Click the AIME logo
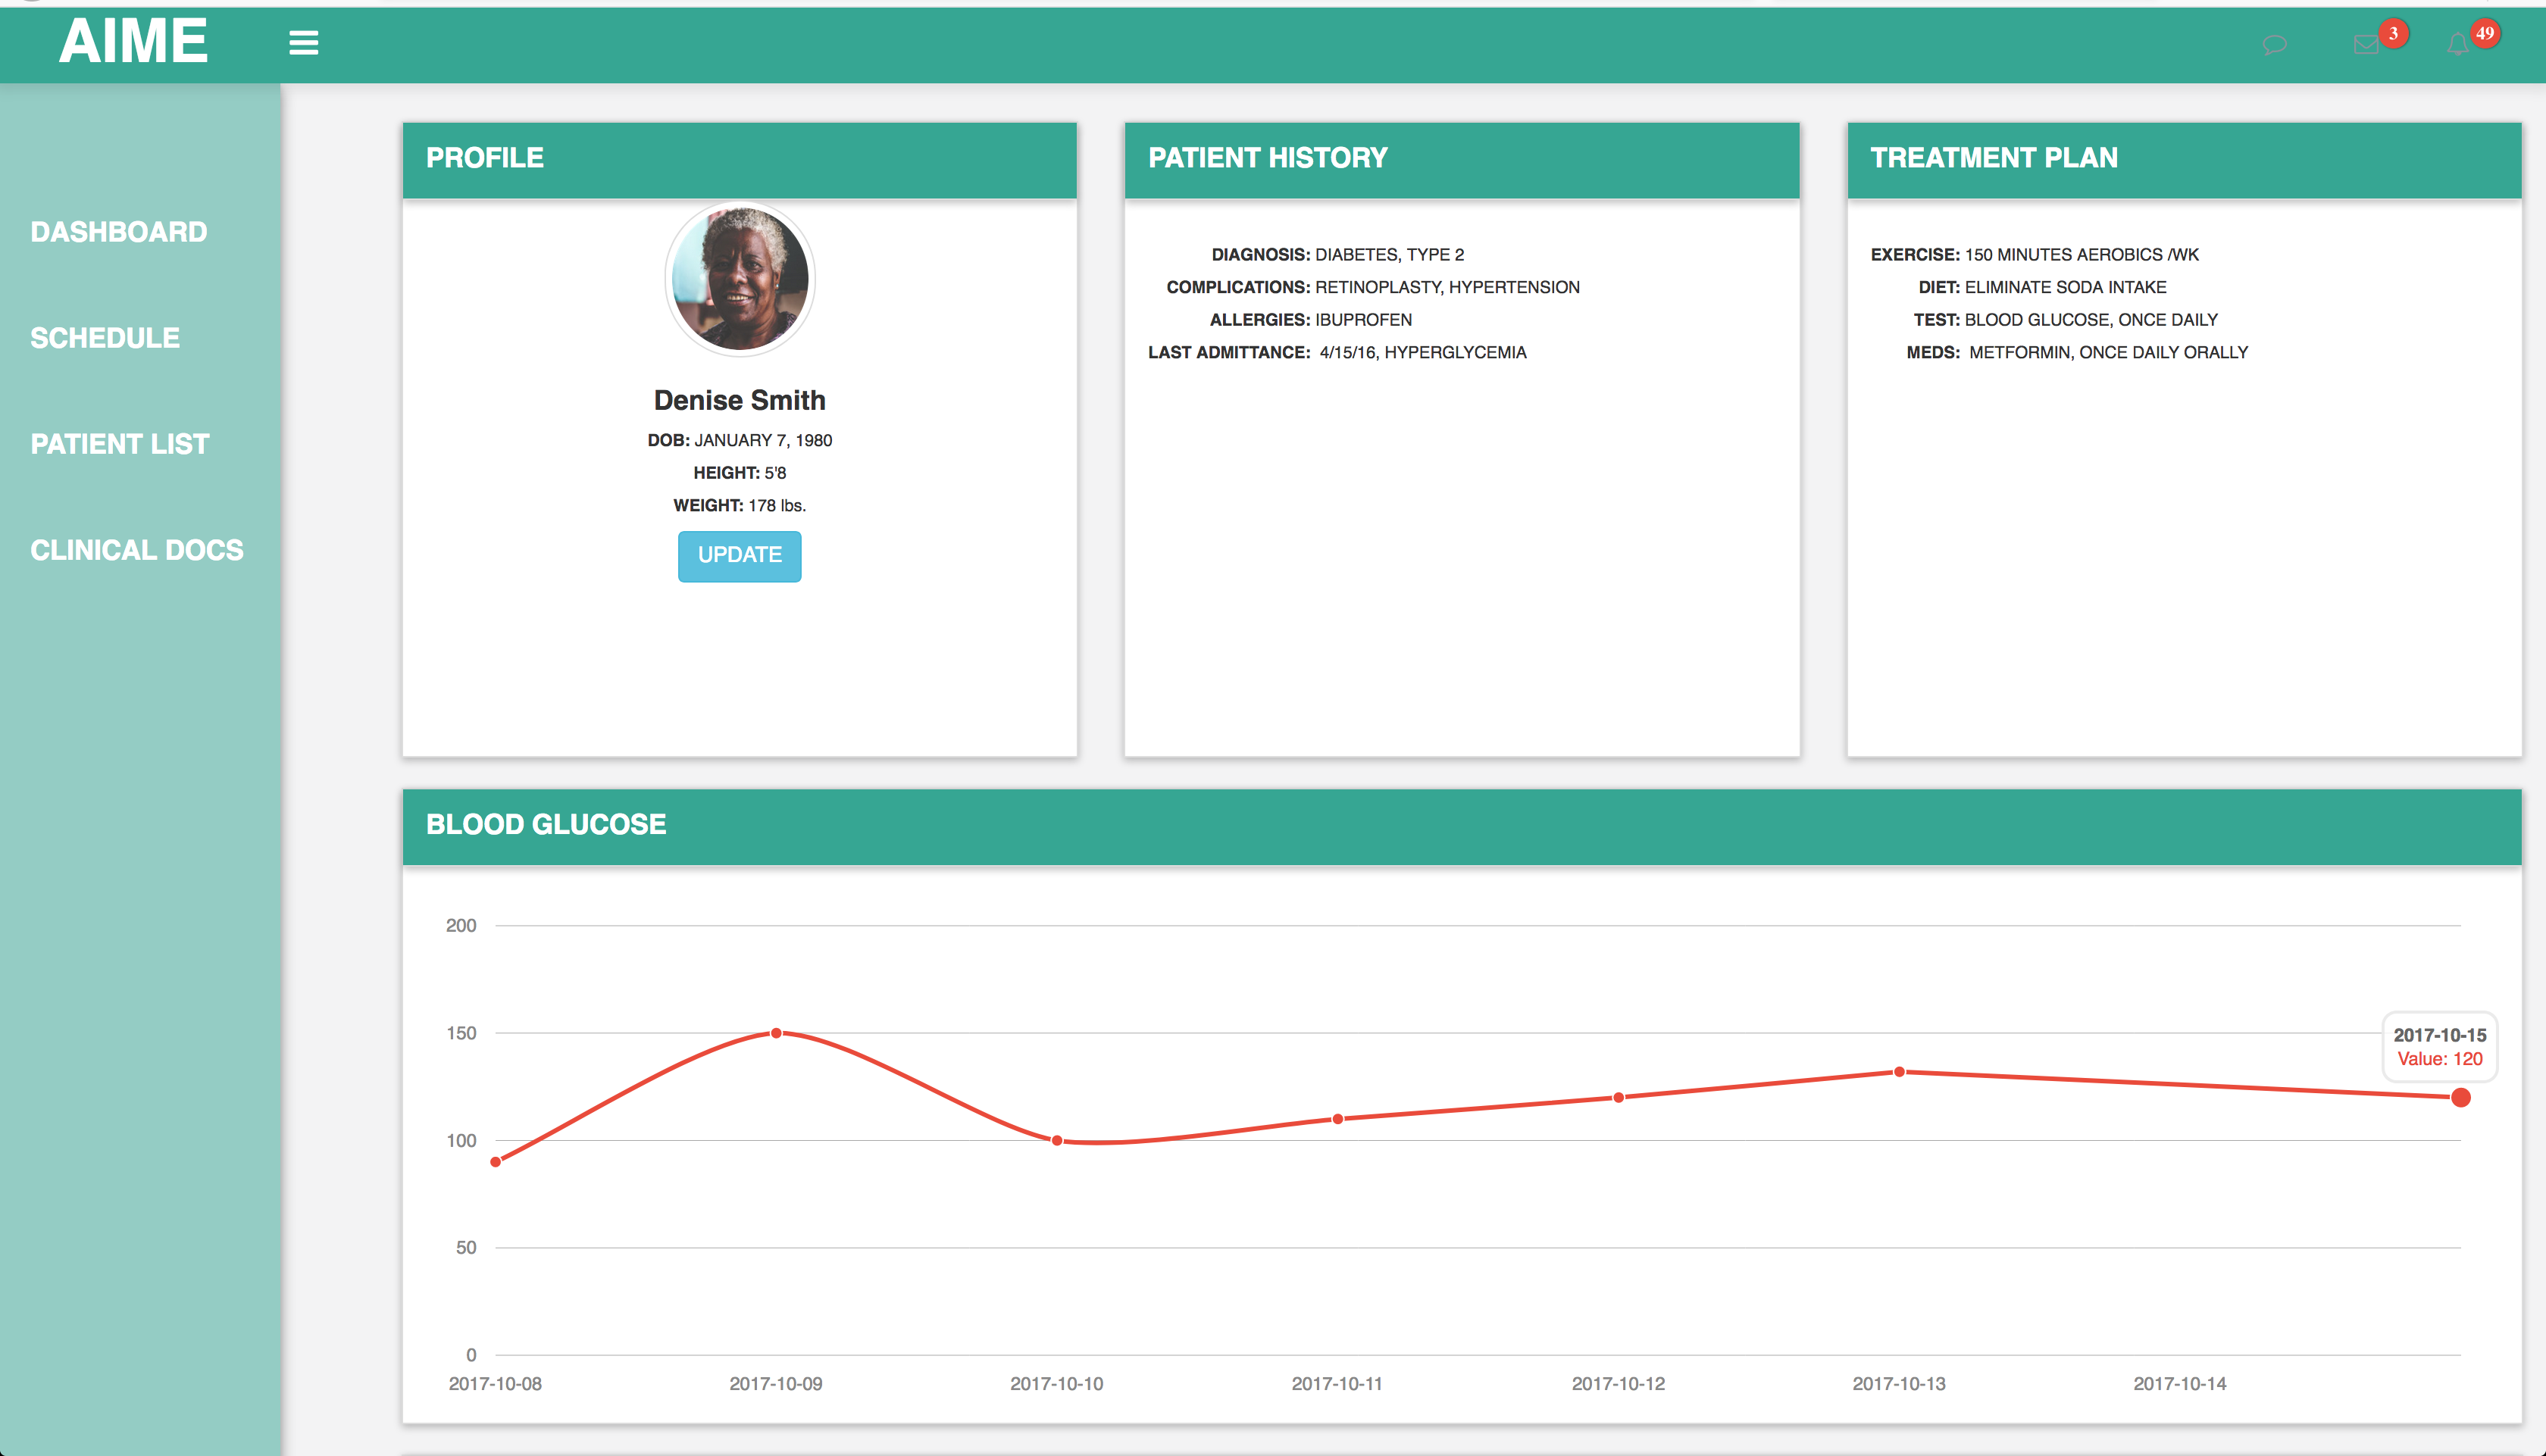This screenshot has height=1456, width=2546. point(133,42)
